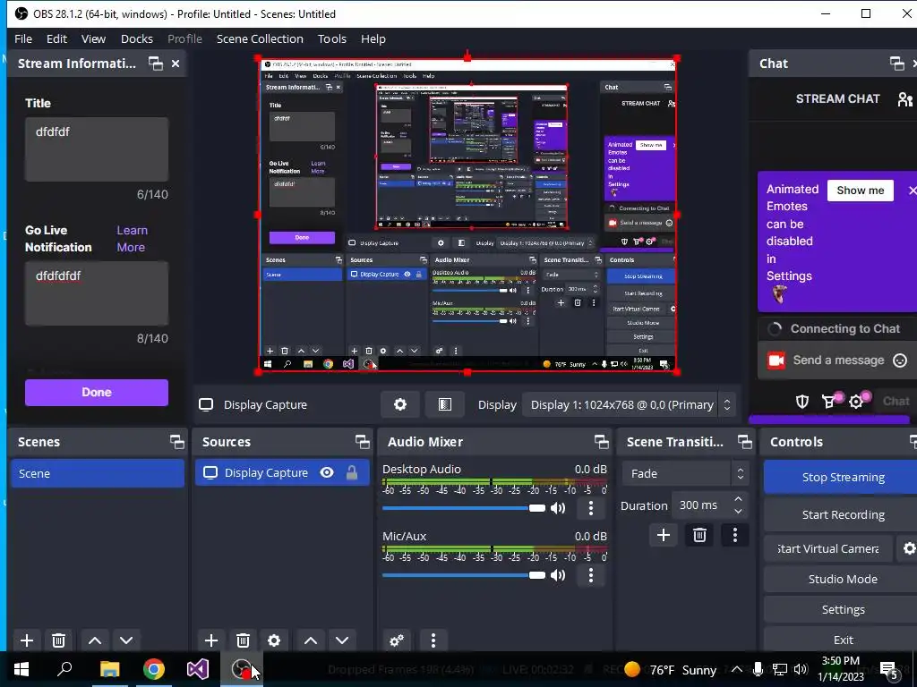Decrease transition duration with down arrow
Image resolution: width=917 pixels, height=687 pixels.
pos(738,512)
